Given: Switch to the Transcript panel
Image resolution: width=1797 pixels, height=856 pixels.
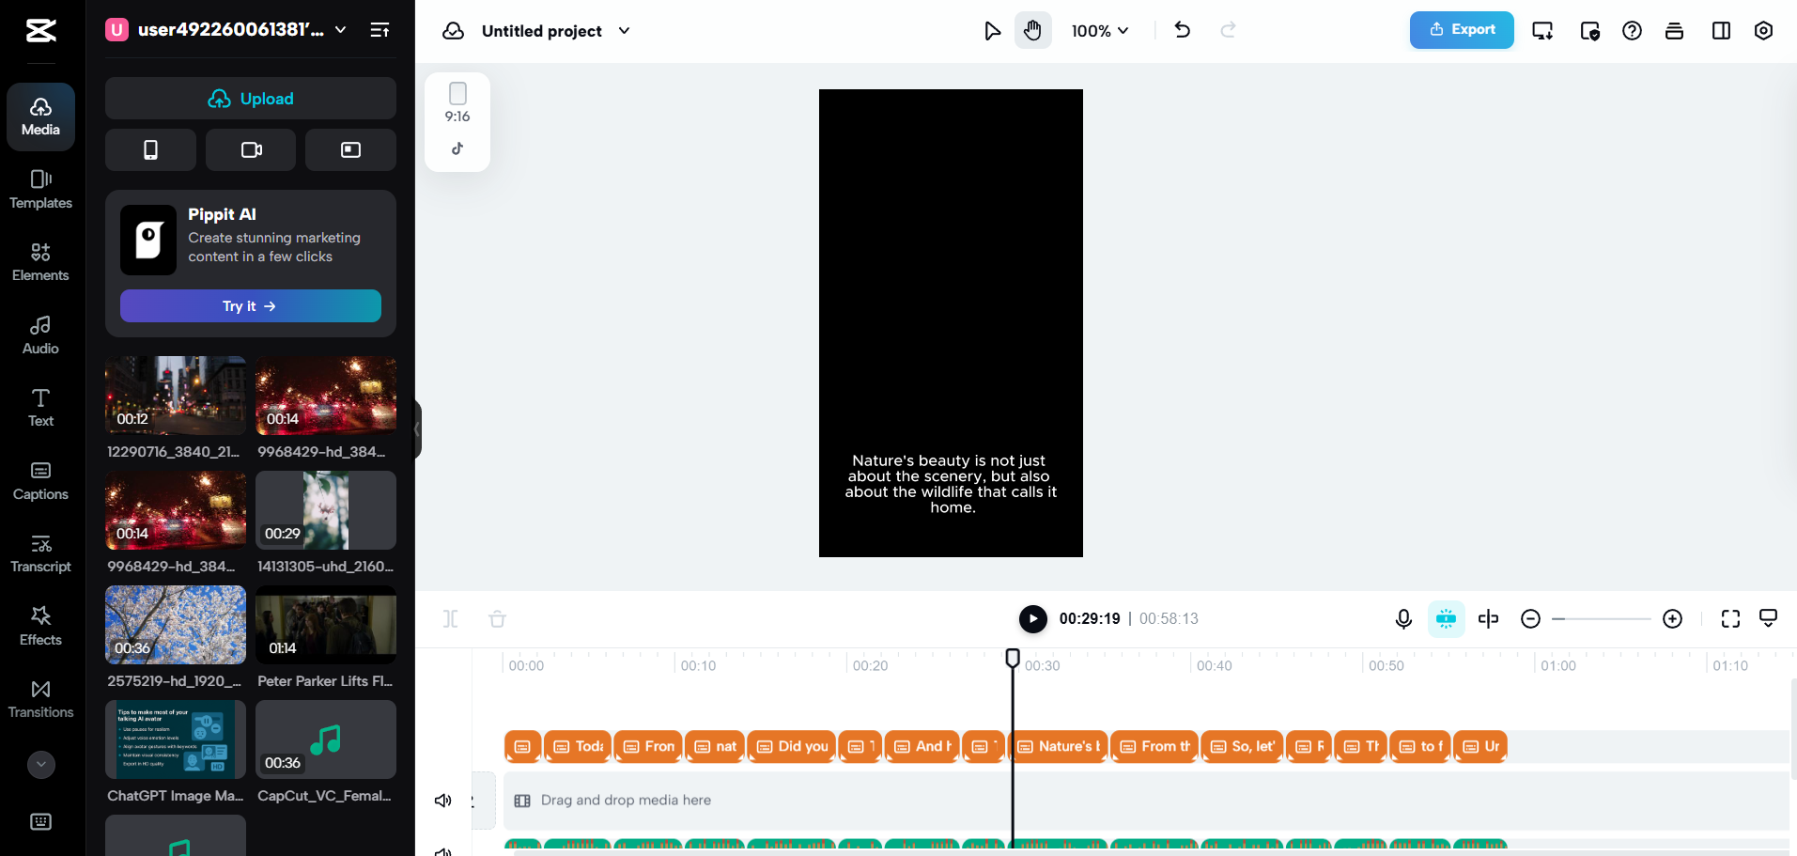Looking at the screenshot, I should coord(40,552).
